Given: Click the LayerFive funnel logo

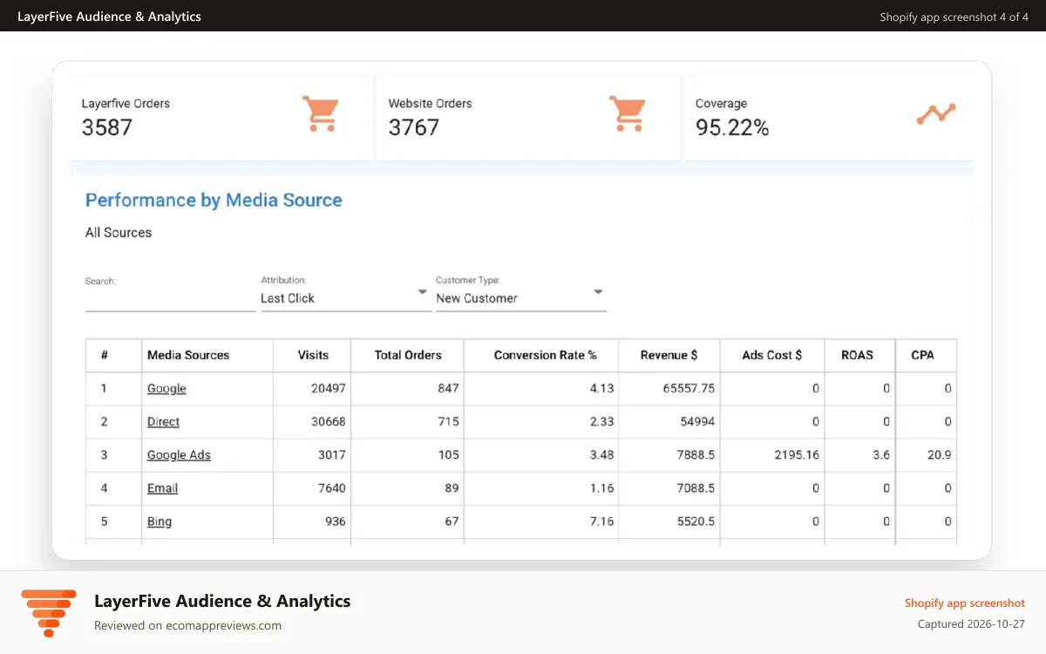Looking at the screenshot, I should point(49,613).
